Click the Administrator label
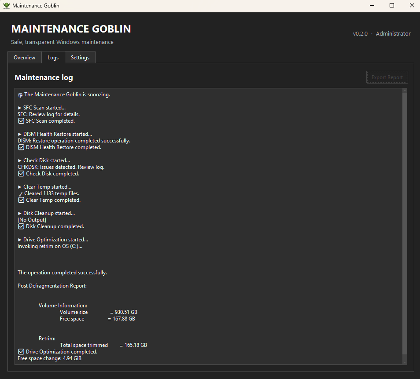Image resolution: width=420 pixels, height=379 pixels. (x=393, y=34)
